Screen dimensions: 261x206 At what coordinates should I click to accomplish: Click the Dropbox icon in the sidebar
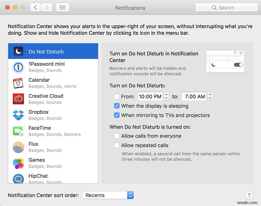(18, 115)
